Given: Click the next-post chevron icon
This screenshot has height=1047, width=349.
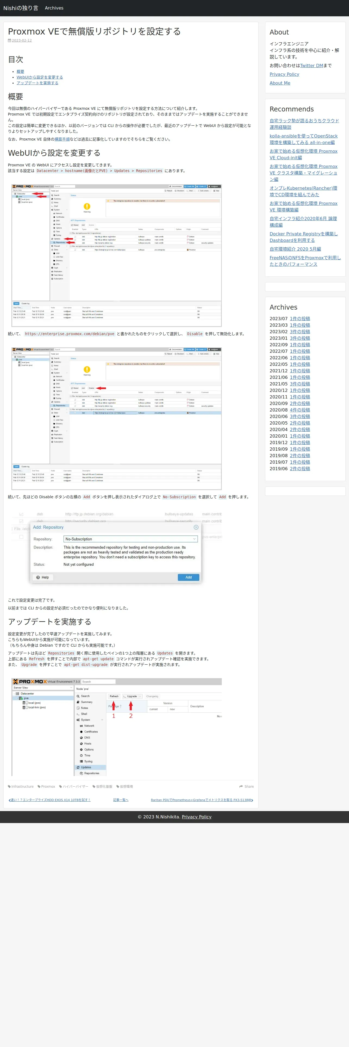Looking at the screenshot, I should pos(252,800).
